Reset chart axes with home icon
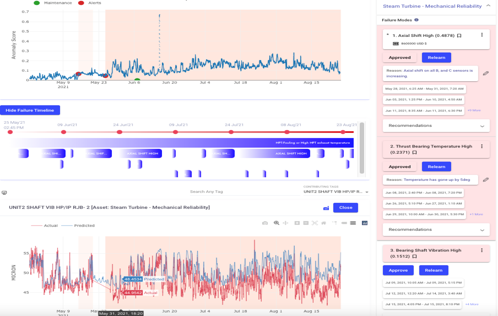The width and height of the screenshot is (498, 316). 324,223
